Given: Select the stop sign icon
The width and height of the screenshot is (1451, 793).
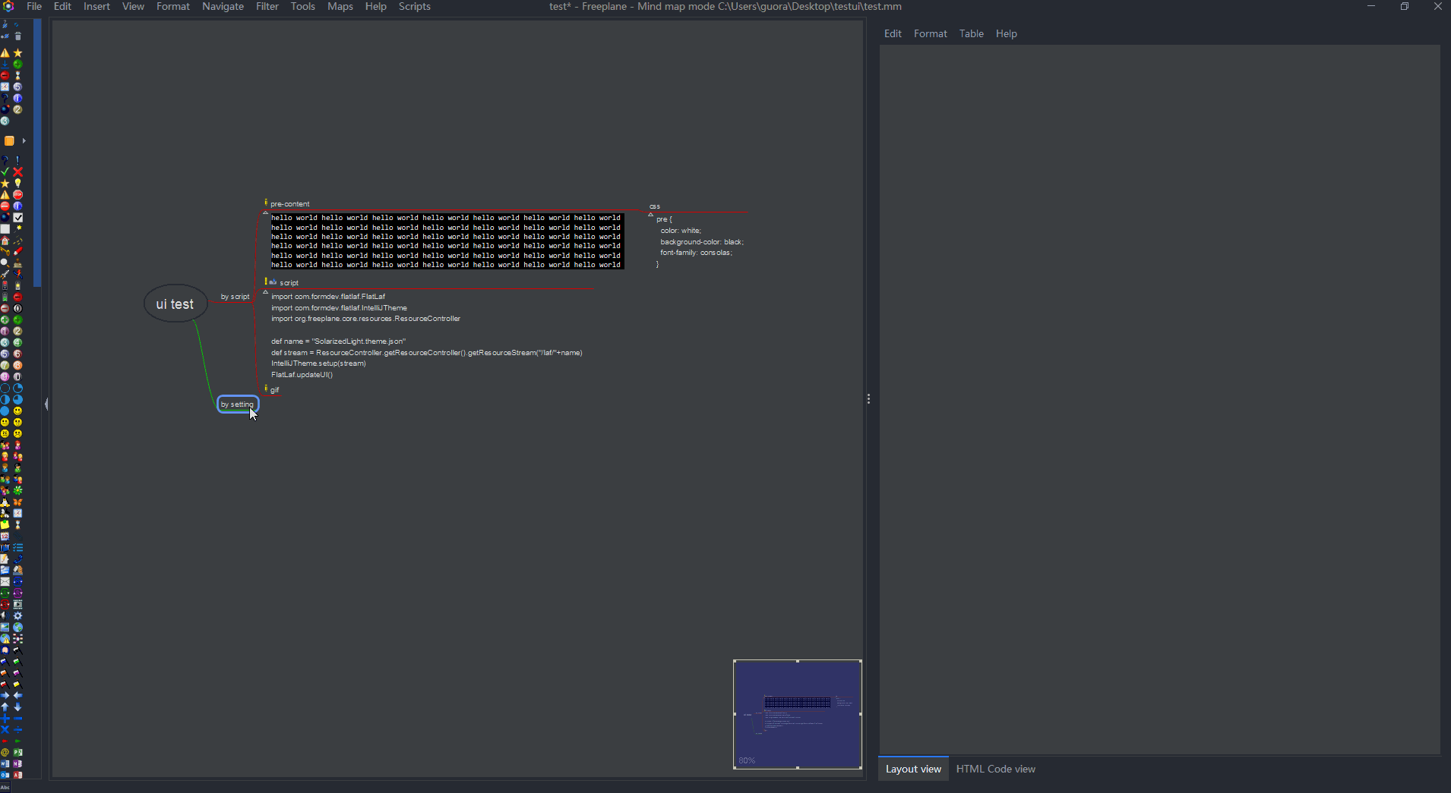Looking at the screenshot, I should (18, 194).
